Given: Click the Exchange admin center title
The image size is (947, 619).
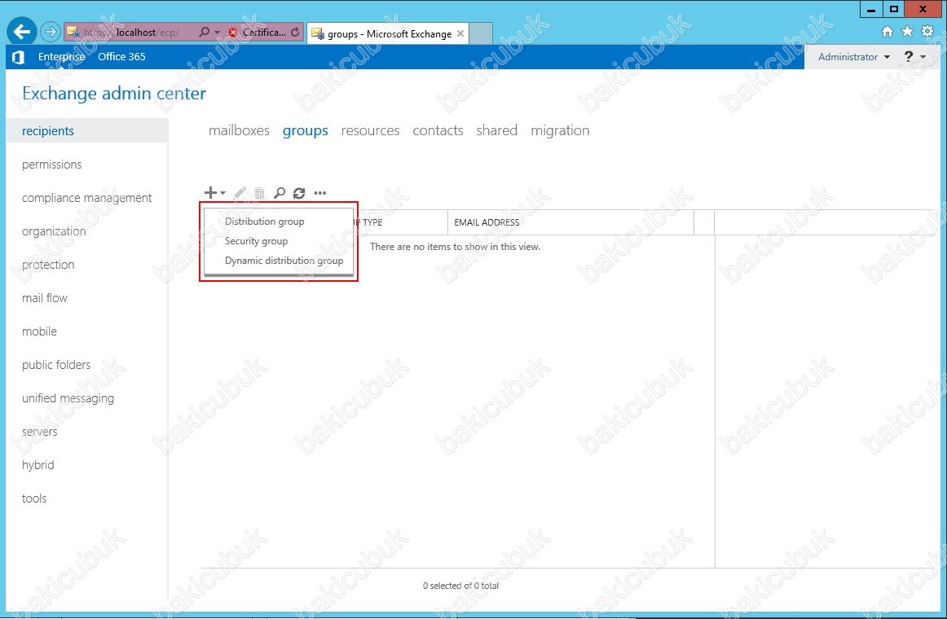Looking at the screenshot, I should pos(114,94).
